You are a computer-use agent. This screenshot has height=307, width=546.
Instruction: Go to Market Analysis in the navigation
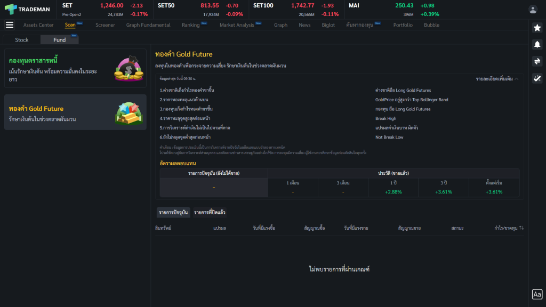pos(237,25)
